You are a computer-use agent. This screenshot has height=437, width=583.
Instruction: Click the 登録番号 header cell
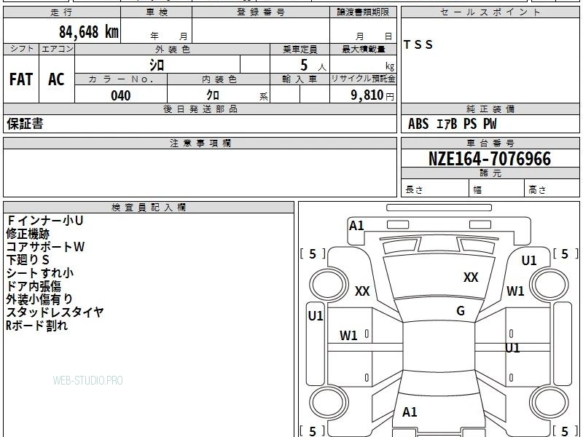pyautogui.click(x=261, y=12)
